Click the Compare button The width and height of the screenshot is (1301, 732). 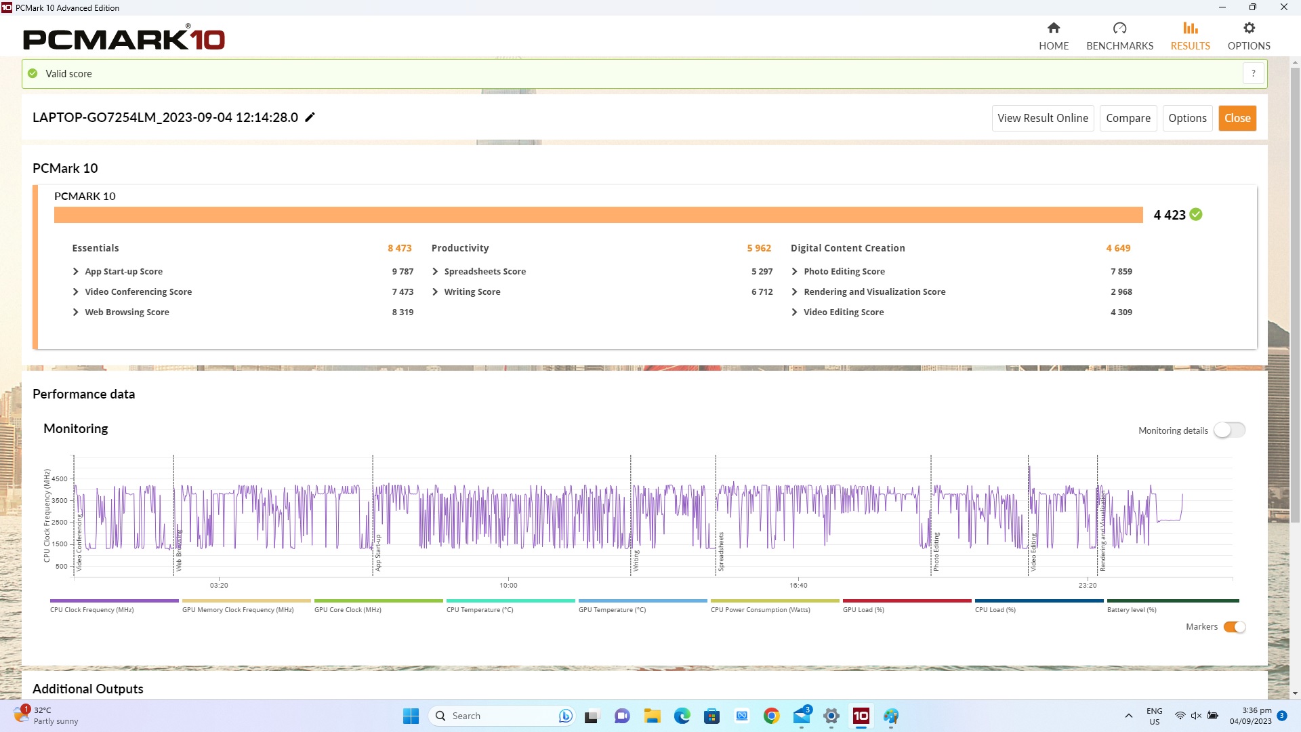pos(1128,118)
